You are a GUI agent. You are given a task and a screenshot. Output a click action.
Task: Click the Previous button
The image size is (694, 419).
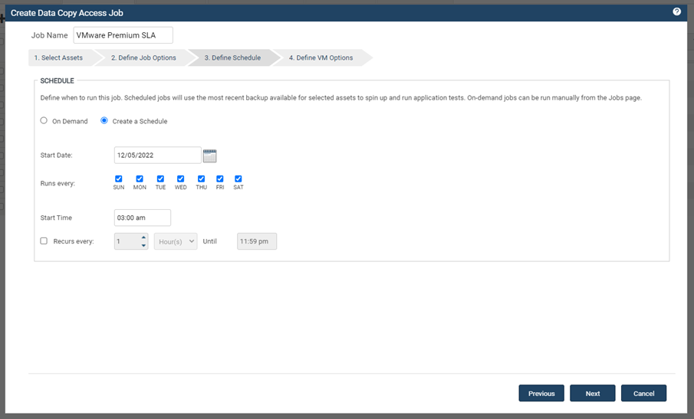[541, 393]
